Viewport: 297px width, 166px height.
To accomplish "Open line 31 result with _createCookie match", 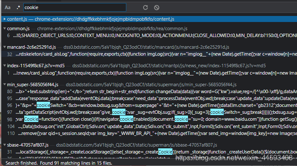I will point(149,152).
